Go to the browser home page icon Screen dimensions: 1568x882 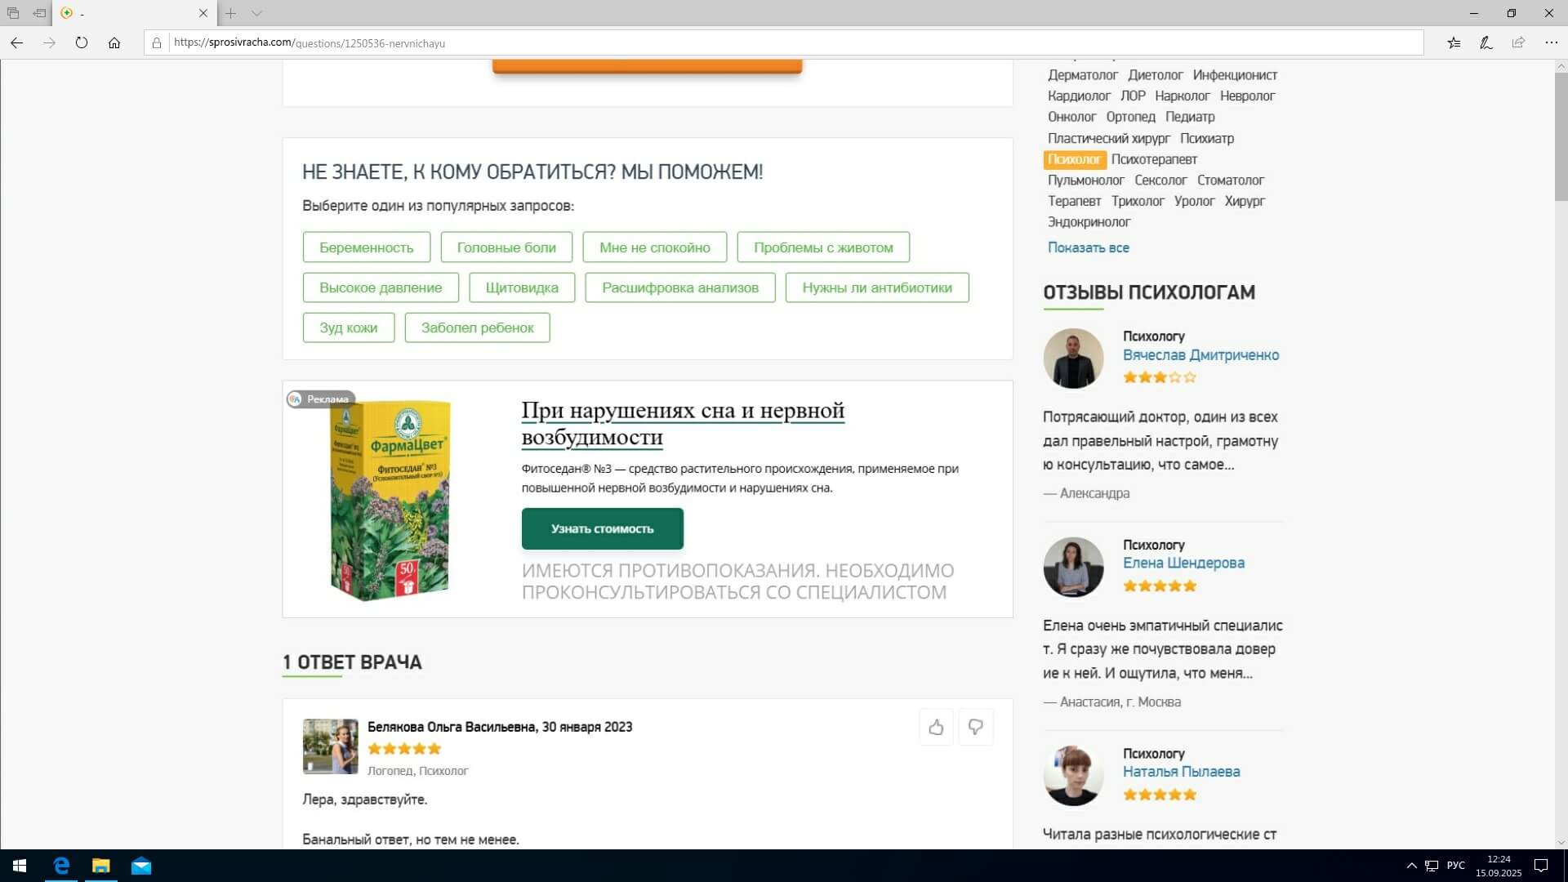tap(114, 42)
